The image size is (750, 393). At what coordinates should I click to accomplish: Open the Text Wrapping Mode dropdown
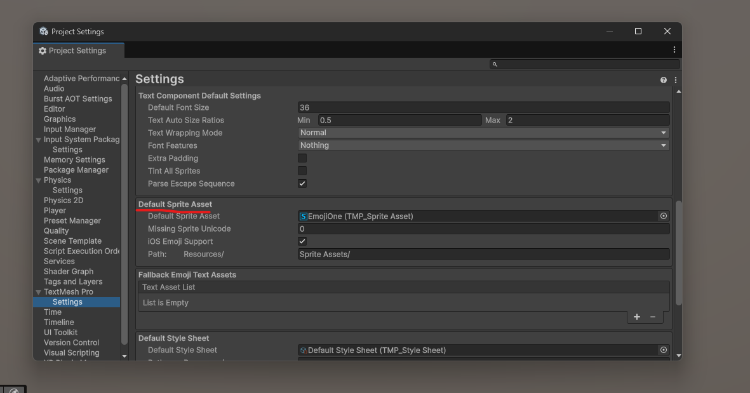point(483,133)
